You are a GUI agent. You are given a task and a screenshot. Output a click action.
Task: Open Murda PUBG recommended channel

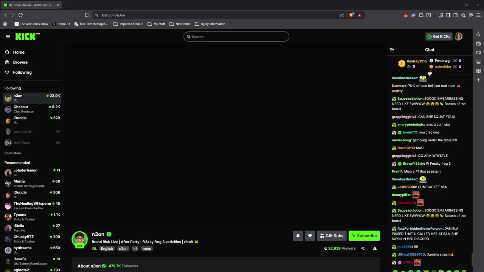coord(32,184)
